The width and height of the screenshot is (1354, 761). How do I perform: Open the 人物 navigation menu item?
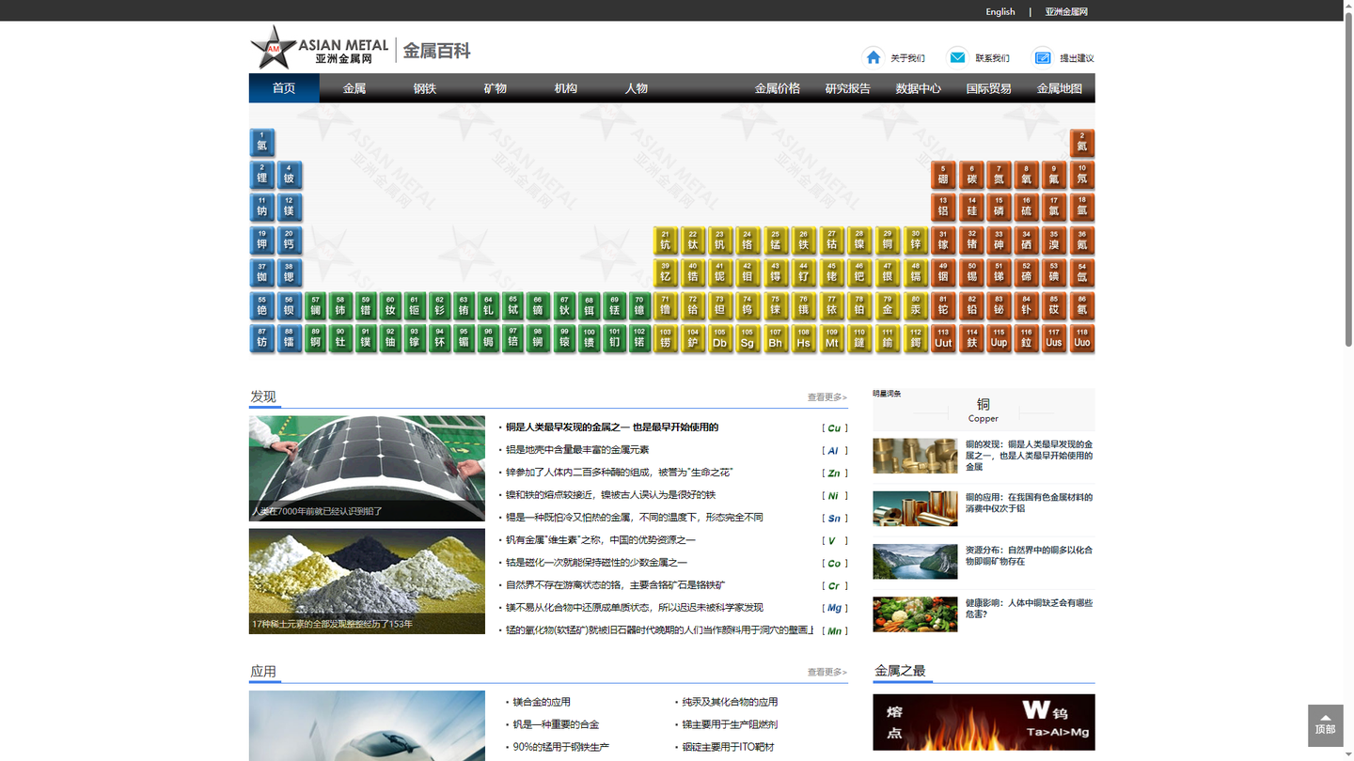pos(637,88)
